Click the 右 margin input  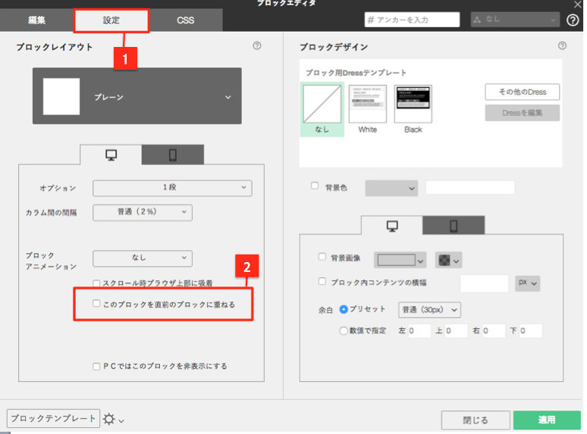(x=494, y=331)
